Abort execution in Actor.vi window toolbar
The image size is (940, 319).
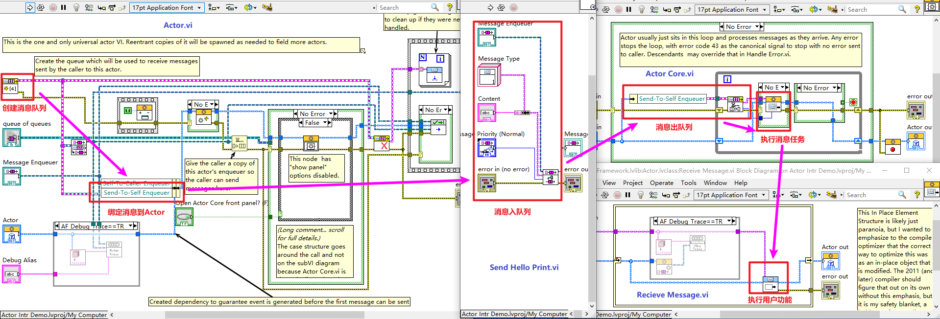tap(53, 7)
